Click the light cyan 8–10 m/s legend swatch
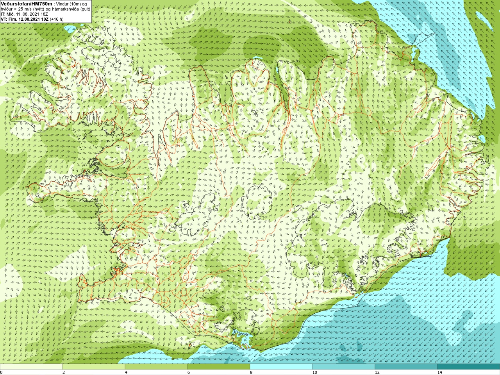 tap(281, 367)
